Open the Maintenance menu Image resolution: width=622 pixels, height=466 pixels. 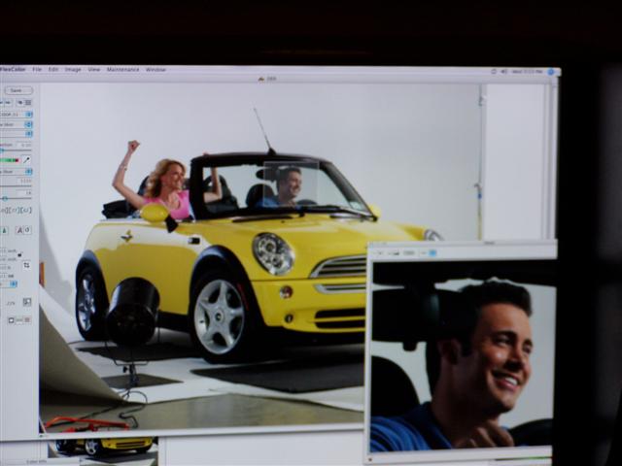(122, 70)
